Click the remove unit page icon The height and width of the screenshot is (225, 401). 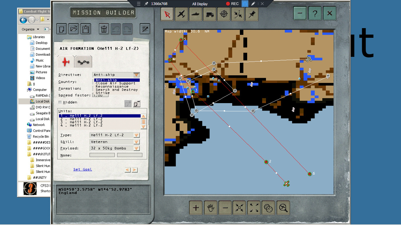137,104
